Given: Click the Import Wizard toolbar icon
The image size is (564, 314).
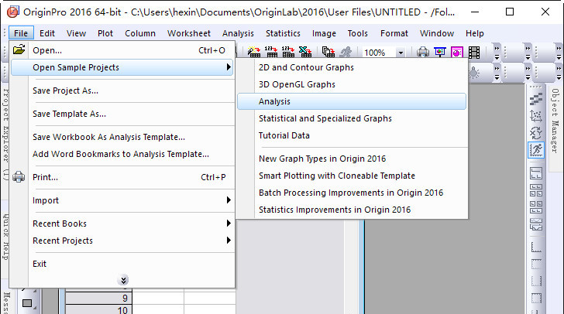Looking at the screenshot, I should (x=254, y=52).
